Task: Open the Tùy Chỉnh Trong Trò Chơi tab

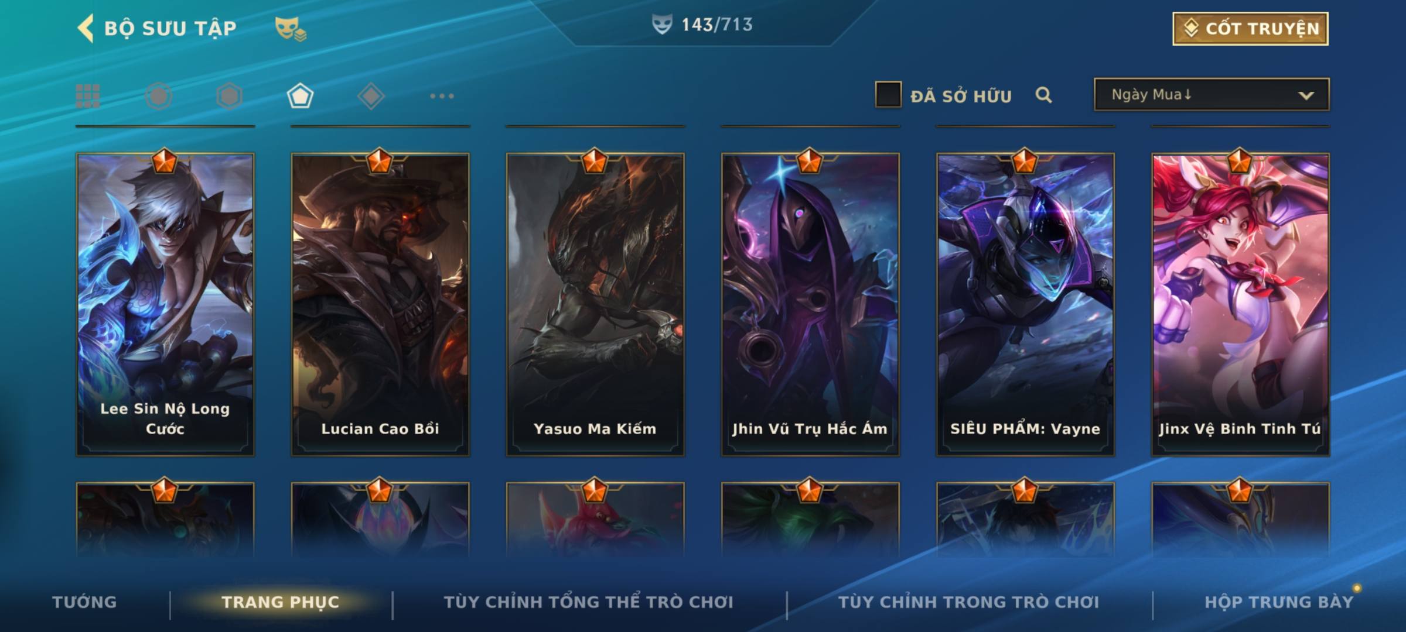Action: pos(968,602)
